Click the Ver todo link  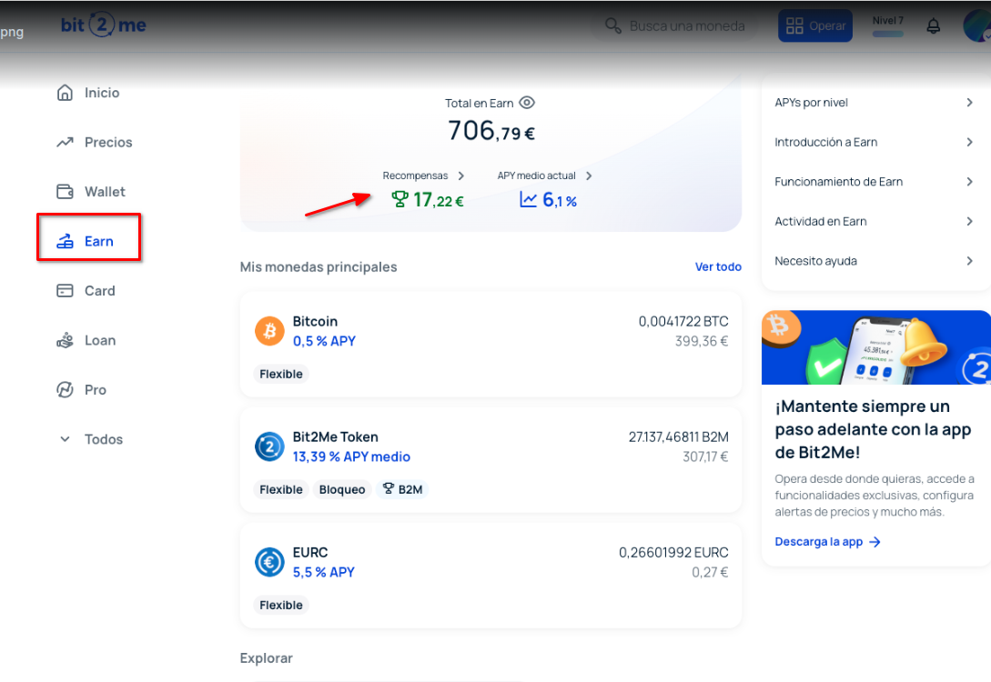click(718, 266)
